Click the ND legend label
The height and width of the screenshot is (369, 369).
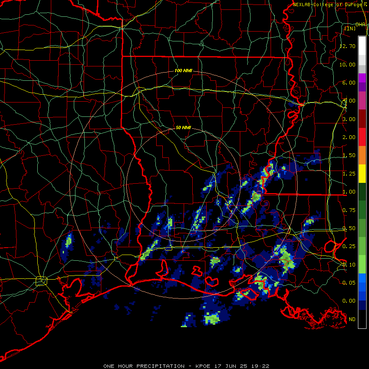pos(352,319)
